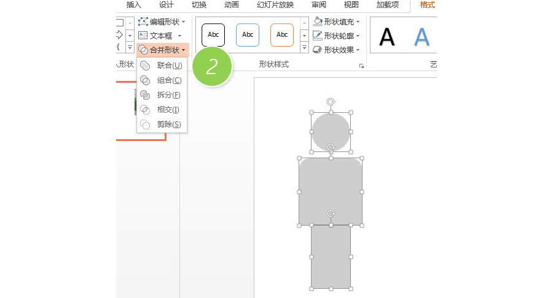Switch to the 动画 tab
This screenshot has width=553, height=298.
[232, 4]
